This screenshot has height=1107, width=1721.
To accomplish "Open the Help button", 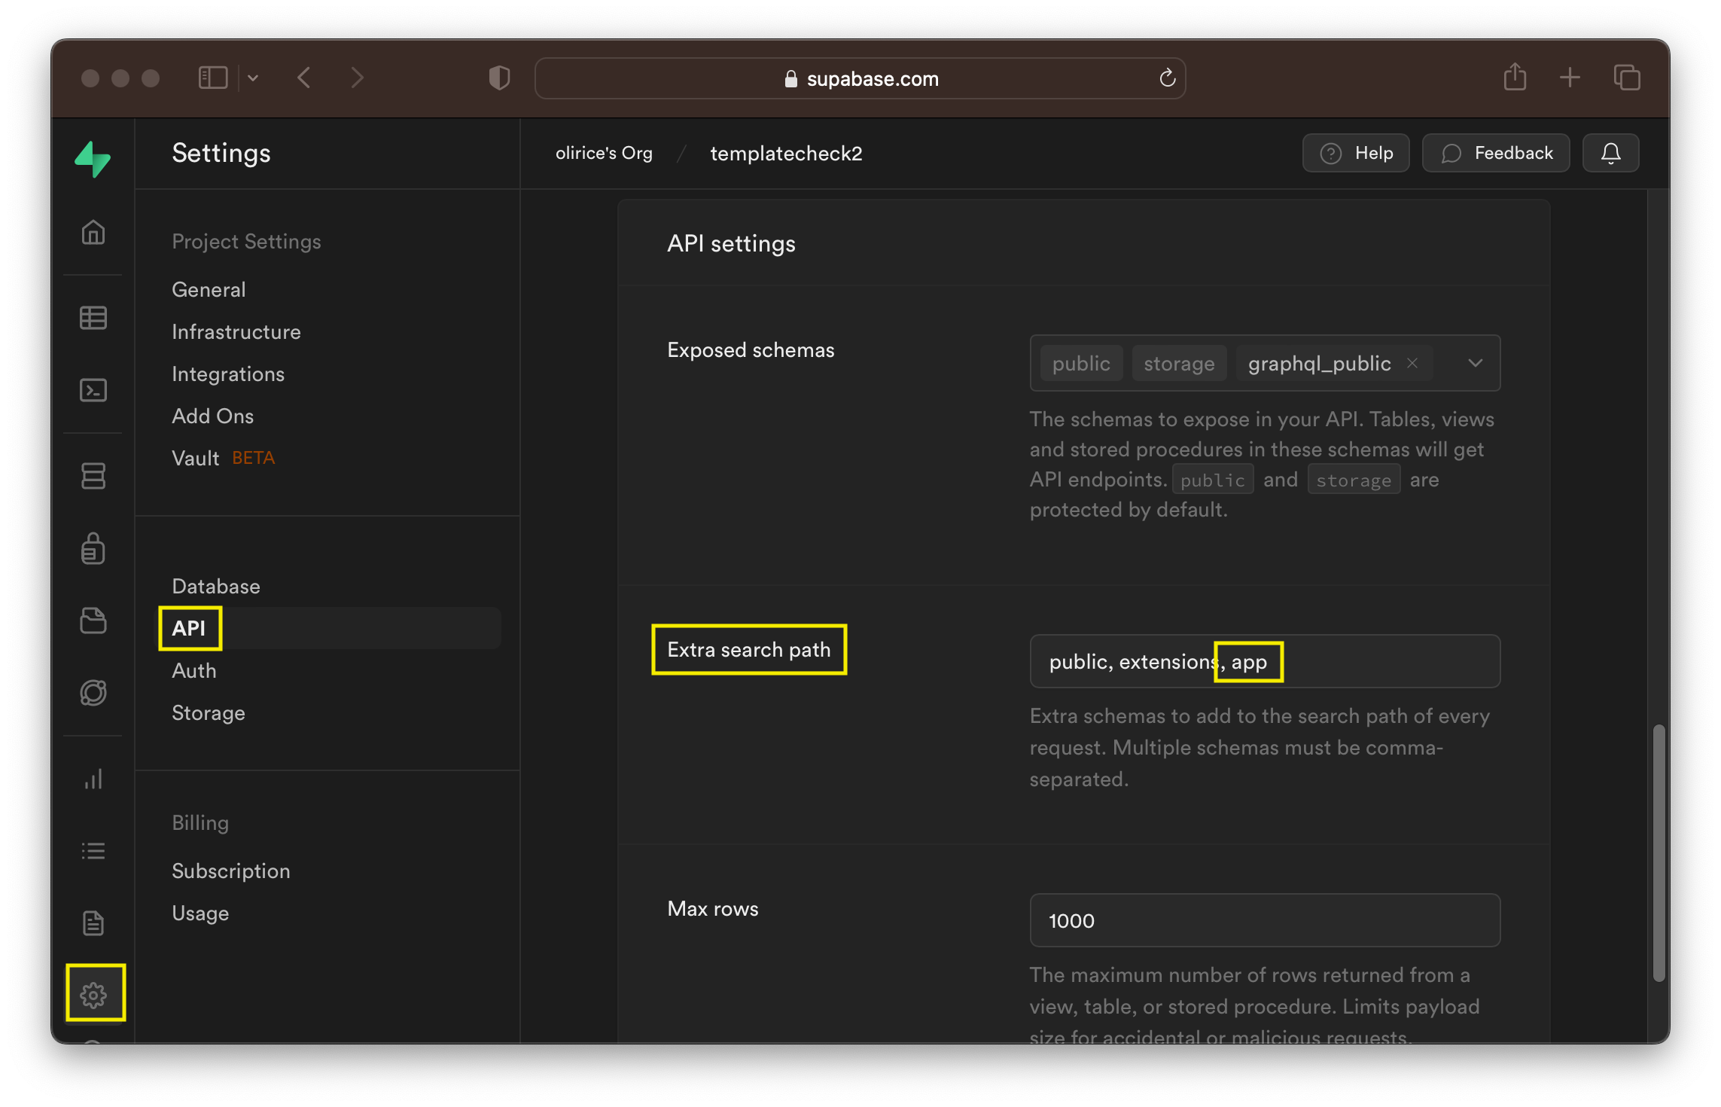I will tap(1355, 153).
